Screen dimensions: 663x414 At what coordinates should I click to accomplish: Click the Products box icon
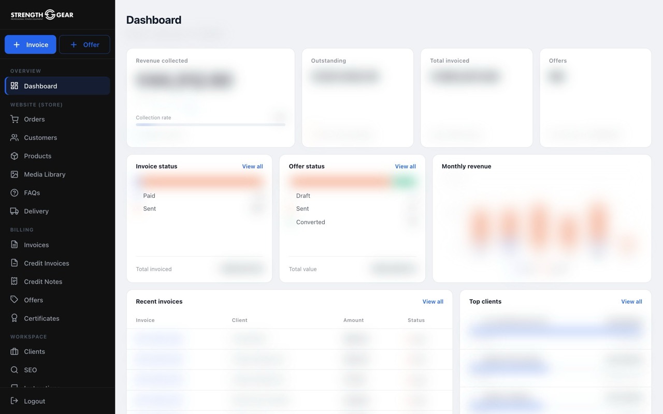(x=15, y=156)
